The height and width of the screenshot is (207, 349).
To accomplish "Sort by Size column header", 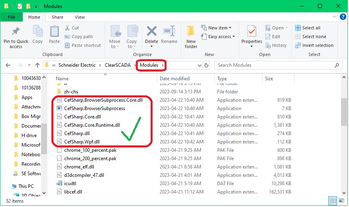I will (269, 79).
